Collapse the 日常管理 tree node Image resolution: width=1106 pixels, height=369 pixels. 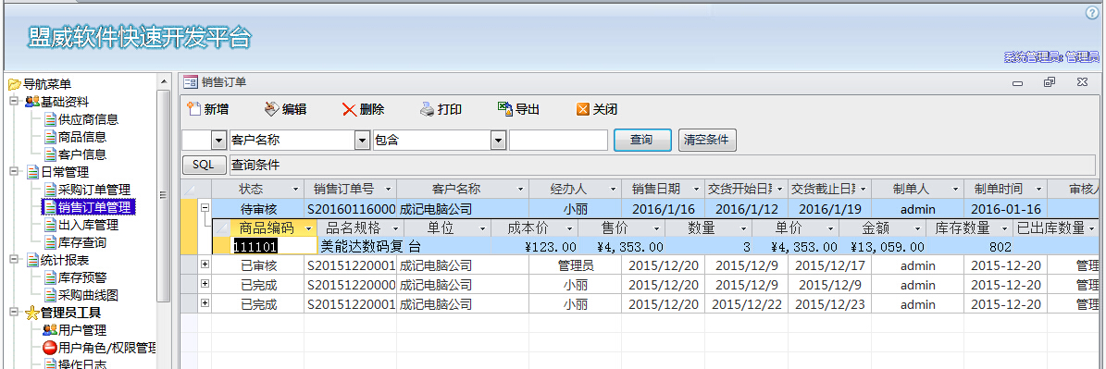coord(13,171)
